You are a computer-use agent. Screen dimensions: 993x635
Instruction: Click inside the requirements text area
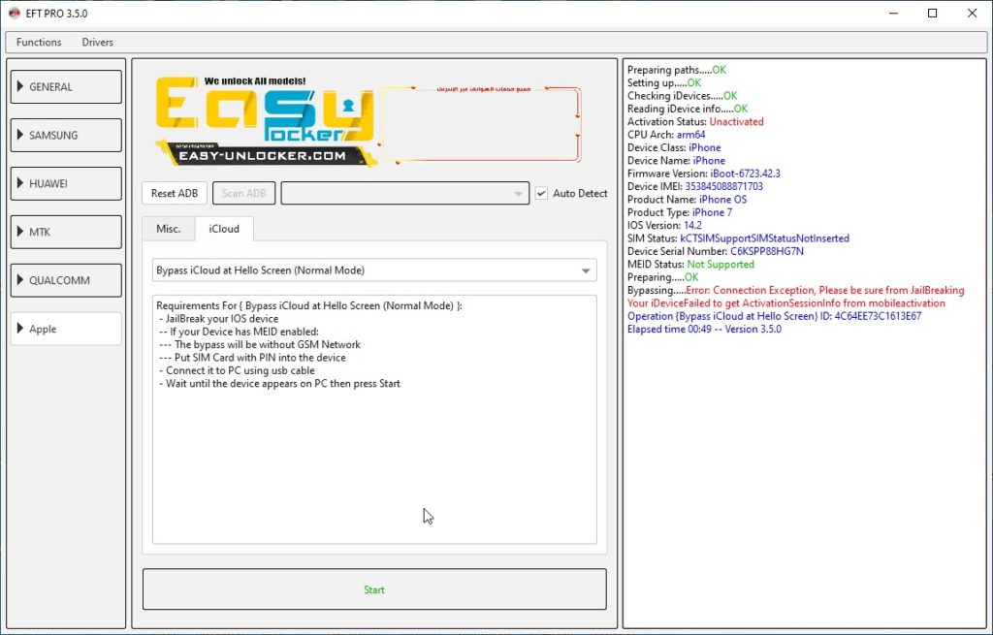point(374,456)
